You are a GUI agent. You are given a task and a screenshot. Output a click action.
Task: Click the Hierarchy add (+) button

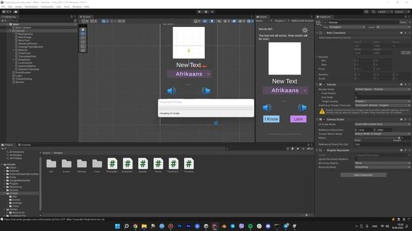(3, 21)
